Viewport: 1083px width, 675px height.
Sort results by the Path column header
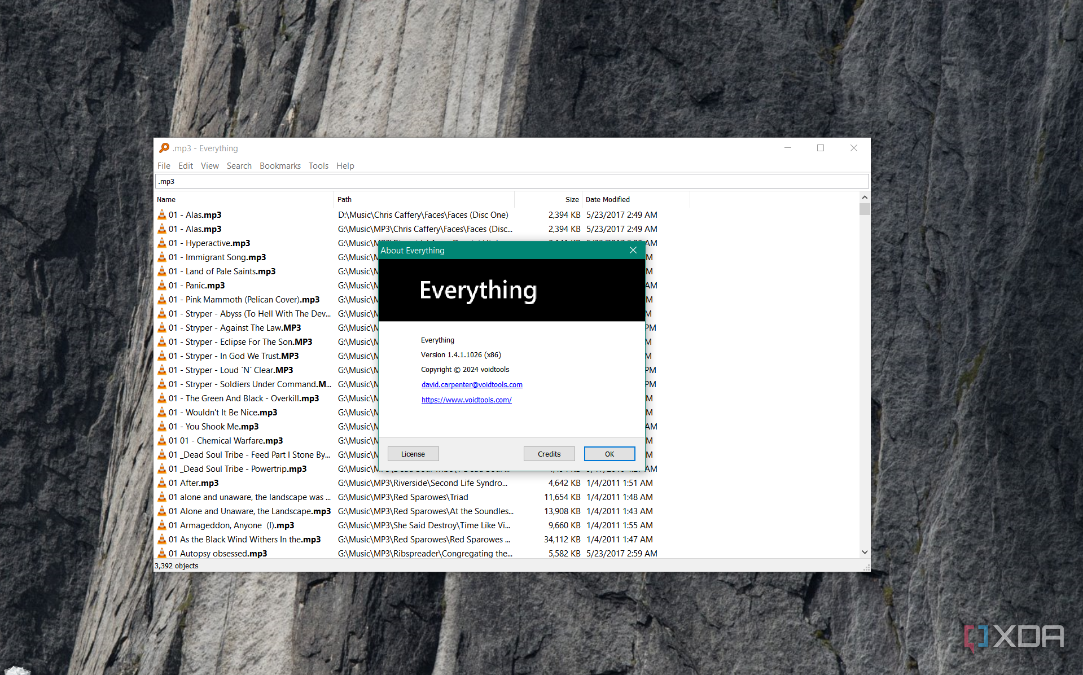pos(424,200)
